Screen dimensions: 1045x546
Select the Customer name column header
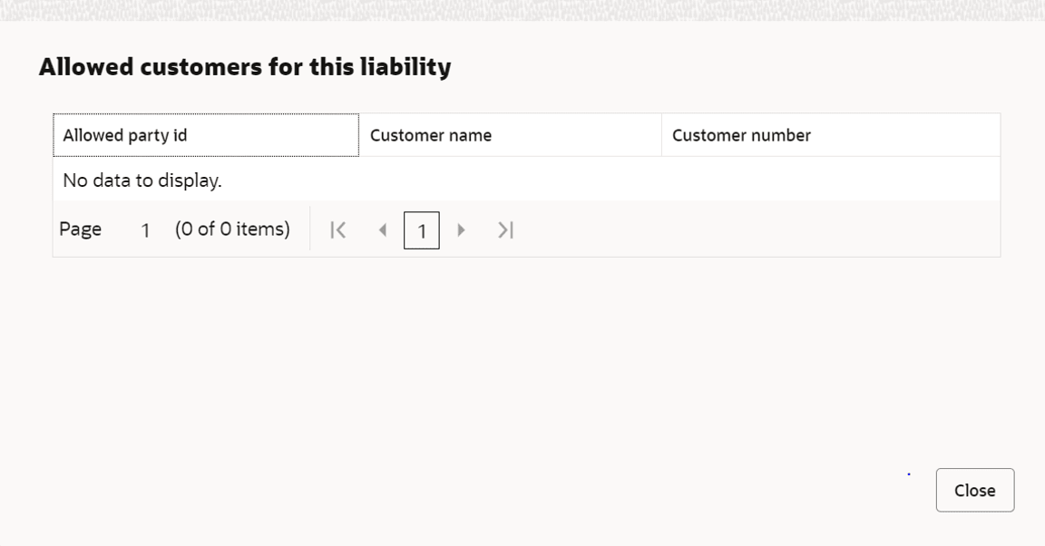pos(511,135)
